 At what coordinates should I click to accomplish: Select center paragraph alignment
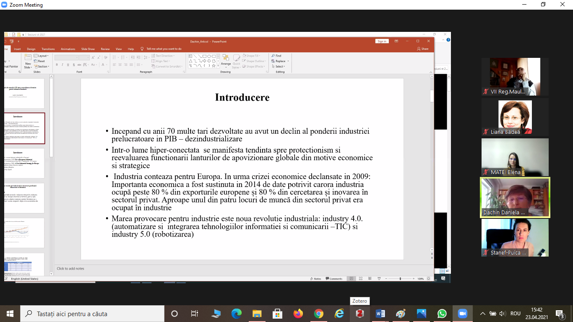point(120,65)
